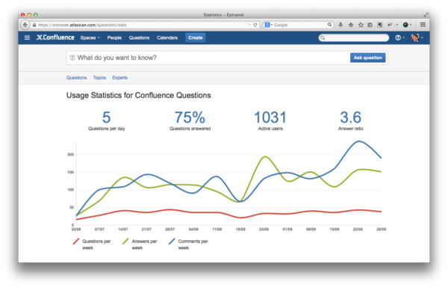448x288 pixels.
Task: Click the URL address bar text
Action: click(x=82, y=25)
